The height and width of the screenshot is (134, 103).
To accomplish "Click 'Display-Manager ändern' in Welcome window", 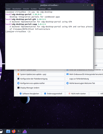I will pos(40,88).
